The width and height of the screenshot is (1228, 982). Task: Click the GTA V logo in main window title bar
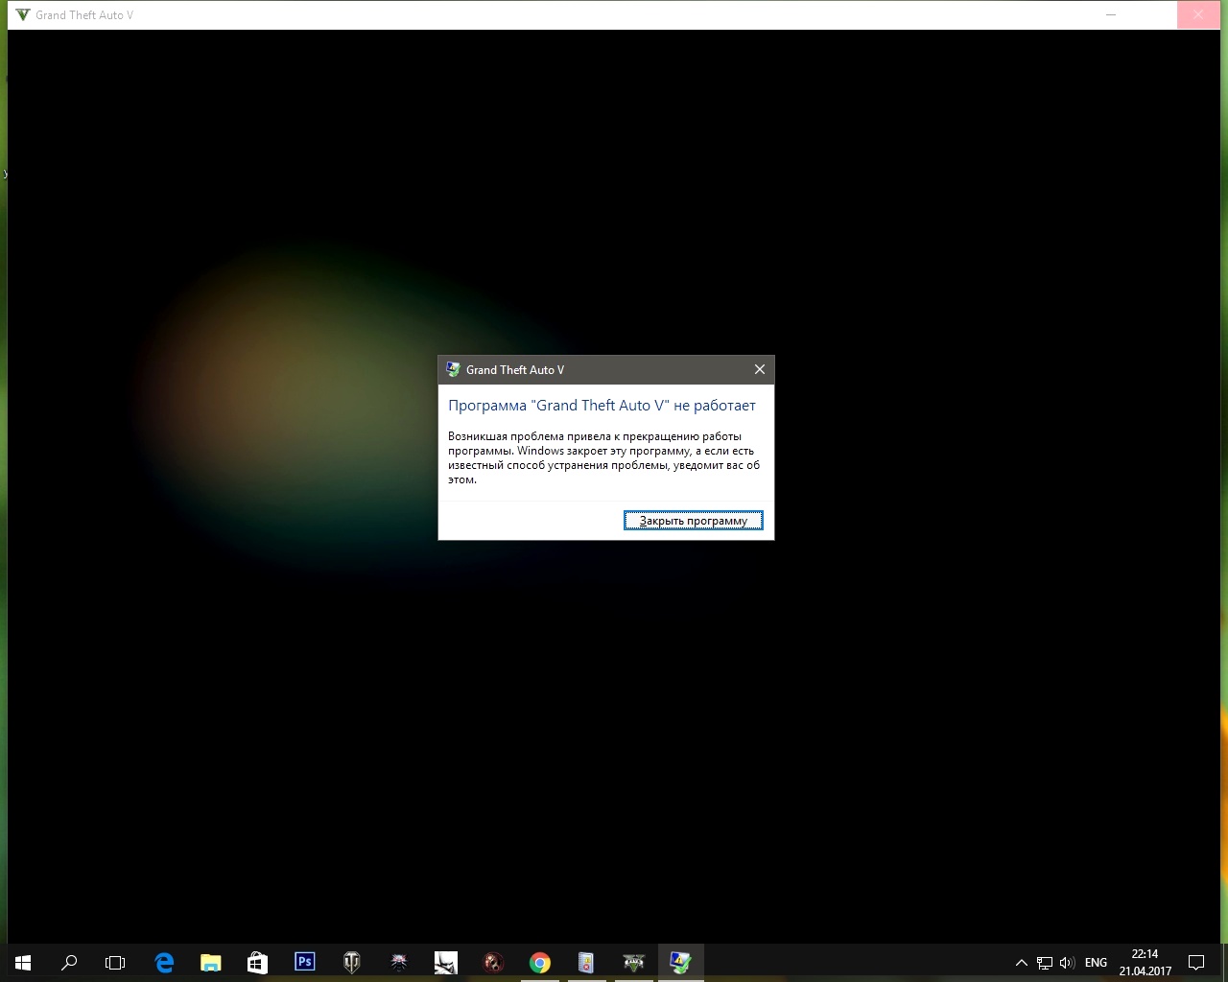tap(23, 14)
